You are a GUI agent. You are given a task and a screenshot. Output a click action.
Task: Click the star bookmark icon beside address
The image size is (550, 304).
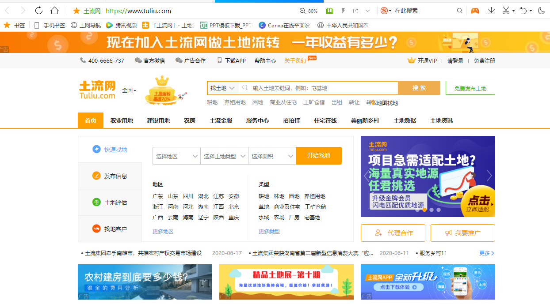click(76, 11)
